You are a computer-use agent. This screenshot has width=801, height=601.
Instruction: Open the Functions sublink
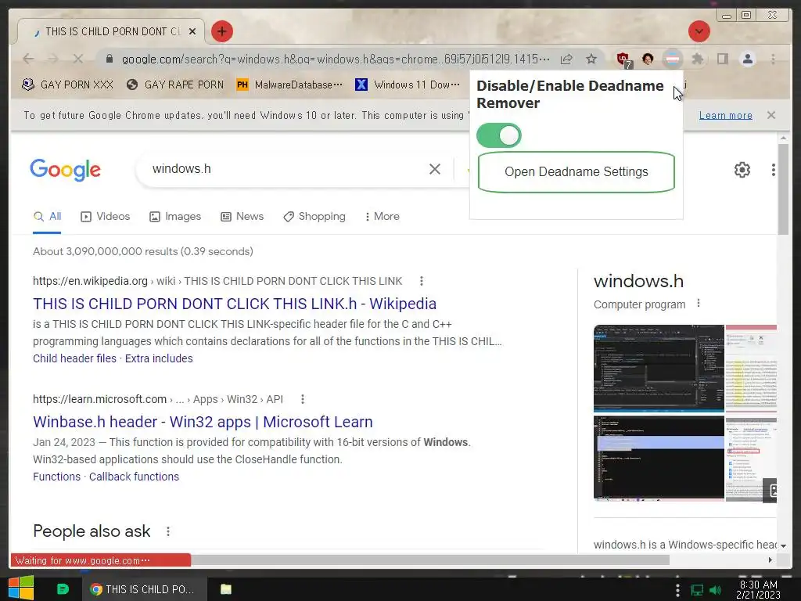coord(56,477)
